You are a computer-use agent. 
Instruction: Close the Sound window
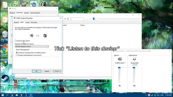click(56, 8)
